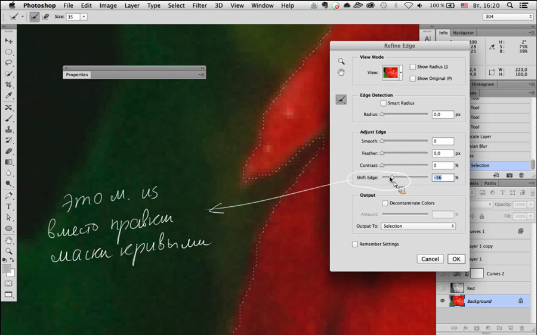Switch to the Navigator tab
This screenshot has height=335, width=537.
click(463, 33)
